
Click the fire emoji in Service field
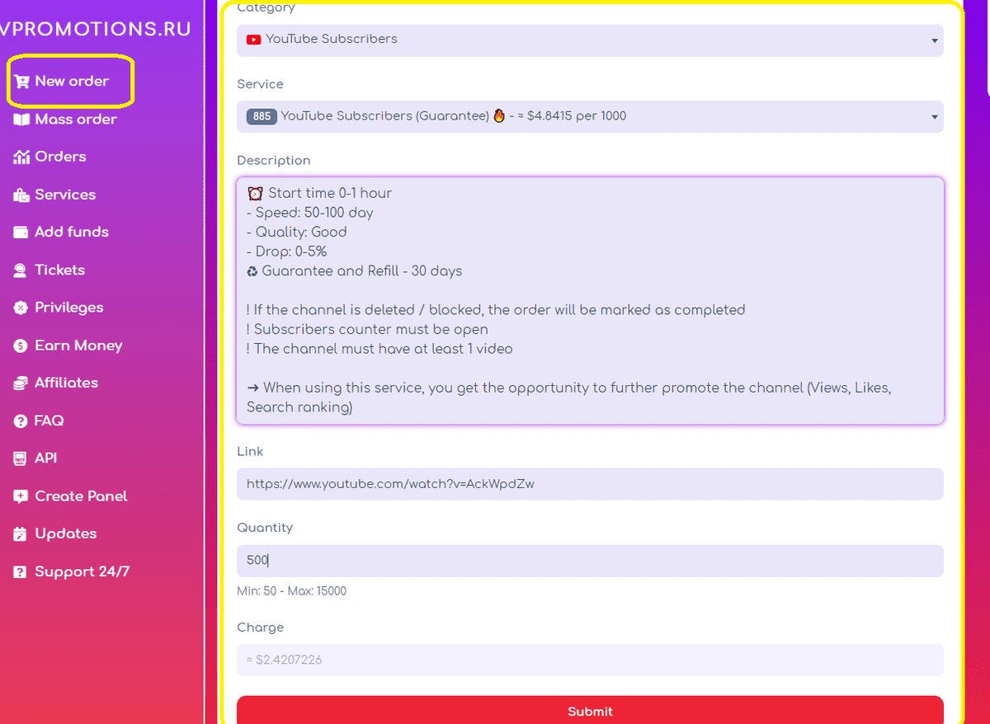point(499,116)
